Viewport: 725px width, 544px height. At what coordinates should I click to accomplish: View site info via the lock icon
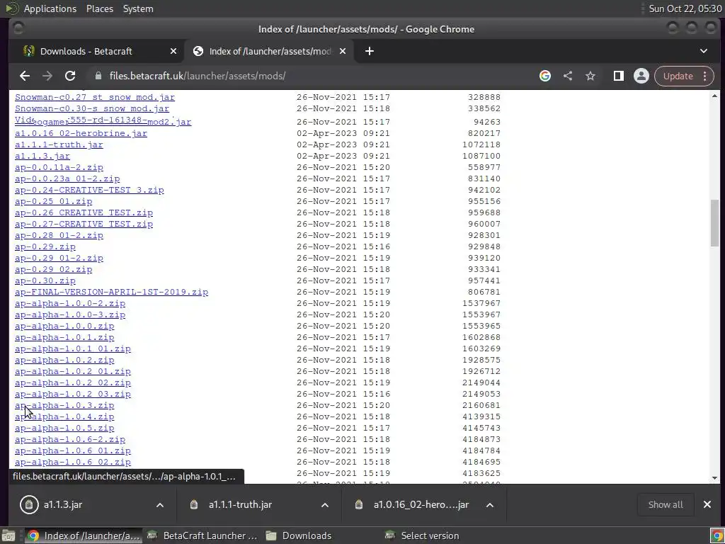pyautogui.click(x=98, y=76)
